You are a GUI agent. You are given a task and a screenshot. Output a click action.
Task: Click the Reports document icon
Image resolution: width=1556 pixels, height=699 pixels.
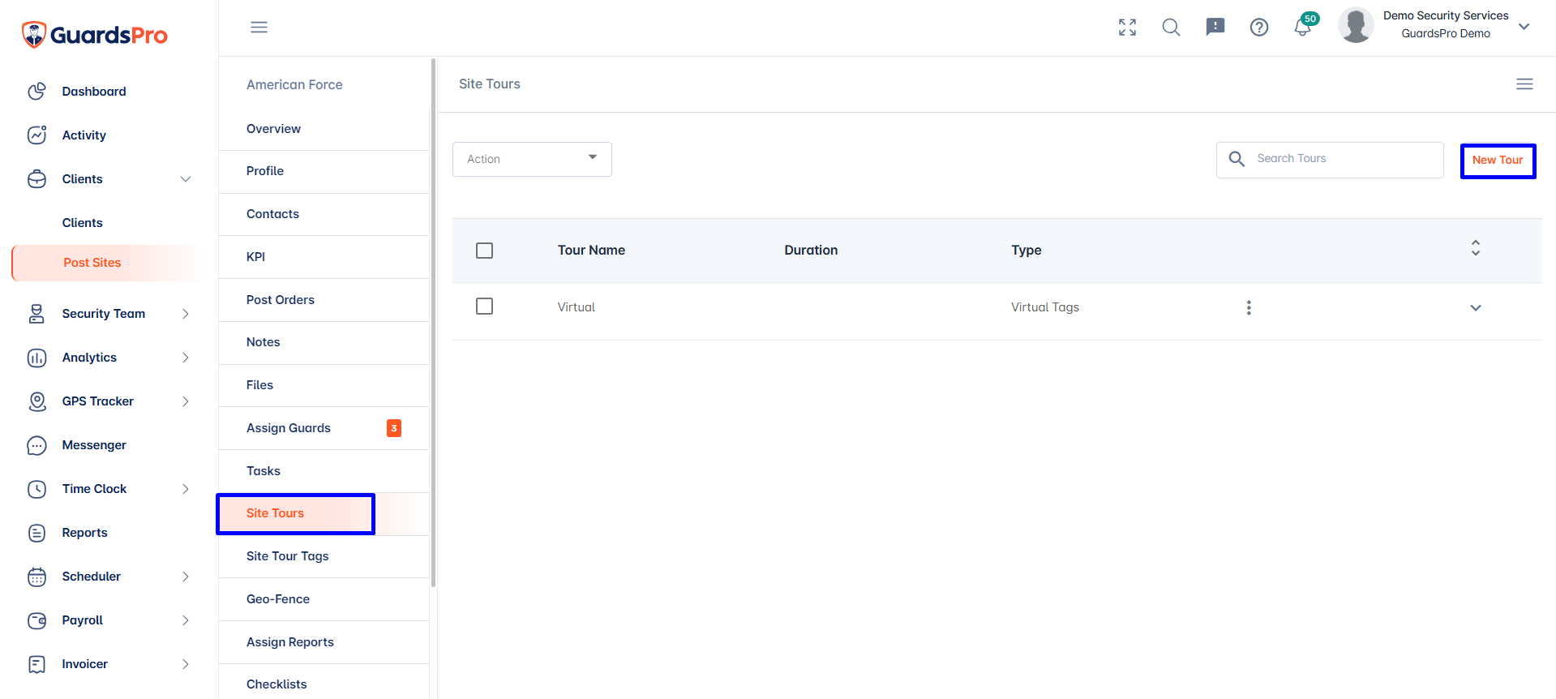[37, 533]
